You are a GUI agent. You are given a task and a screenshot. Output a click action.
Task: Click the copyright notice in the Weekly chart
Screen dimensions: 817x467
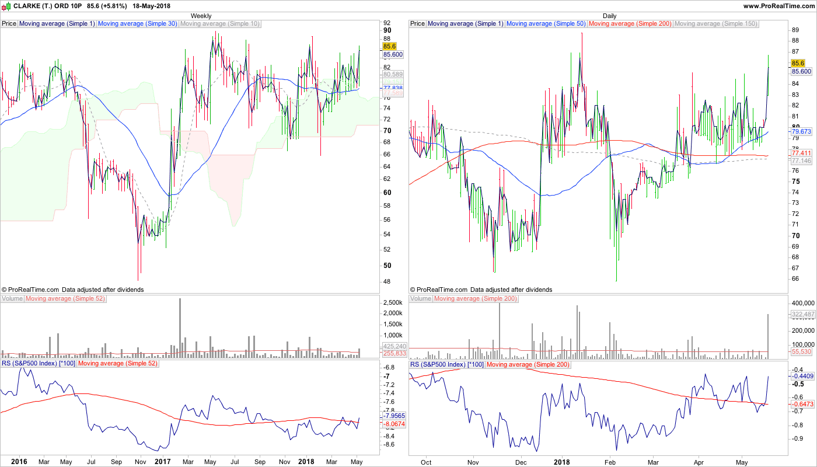(x=72, y=290)
